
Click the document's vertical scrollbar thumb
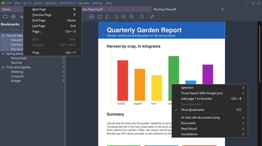(x=260, y=53)
